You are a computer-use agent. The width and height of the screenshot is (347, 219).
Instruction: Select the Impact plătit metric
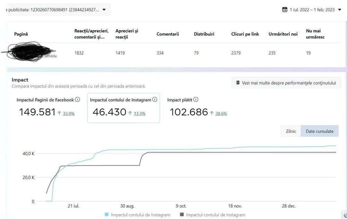coord(197,108)
